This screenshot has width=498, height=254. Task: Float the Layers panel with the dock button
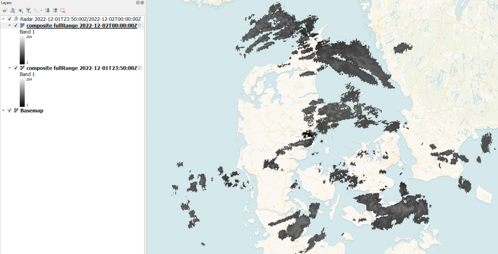pyautogui.click(x=138, y=3)
